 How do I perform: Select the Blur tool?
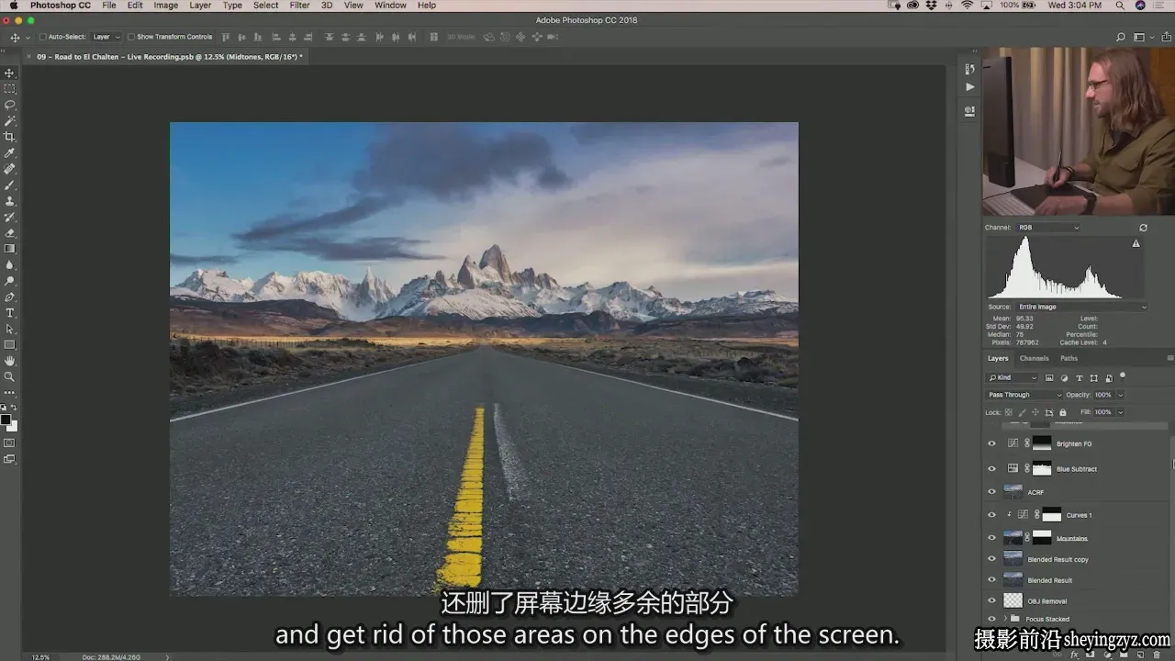pyautogui.click(x=10, y=264)
